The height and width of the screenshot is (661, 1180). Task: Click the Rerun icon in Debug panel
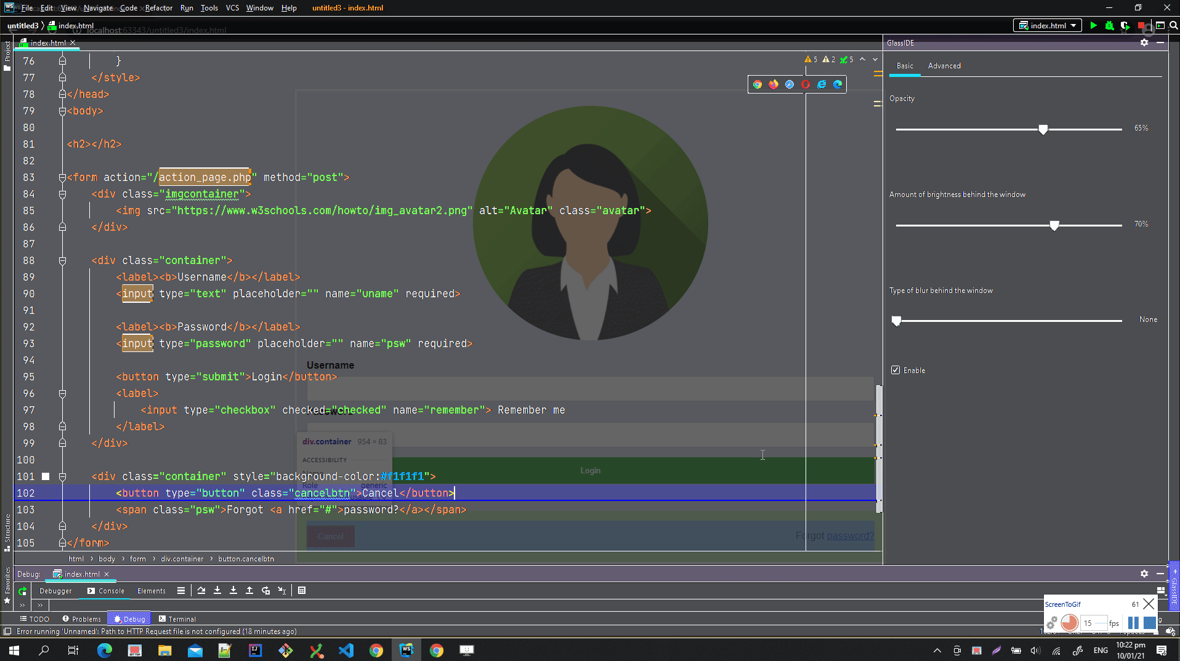tap(23, 591)
